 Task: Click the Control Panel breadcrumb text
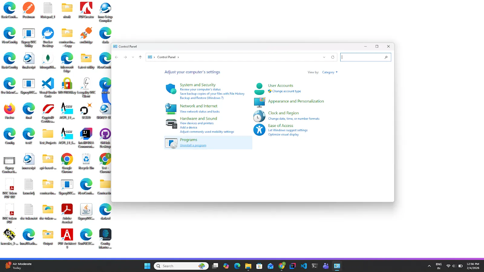click(166, 57)
